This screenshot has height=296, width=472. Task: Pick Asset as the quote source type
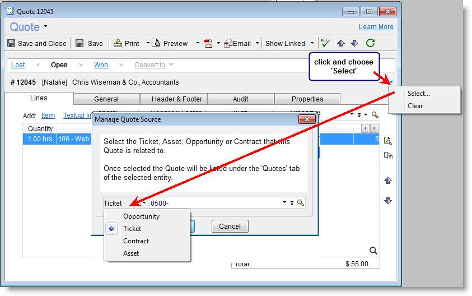131,253
